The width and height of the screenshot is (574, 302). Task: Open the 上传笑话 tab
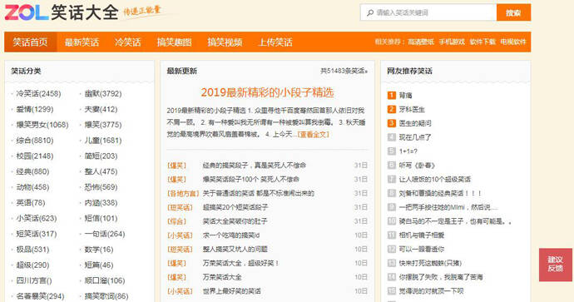(x=275, y=42)
